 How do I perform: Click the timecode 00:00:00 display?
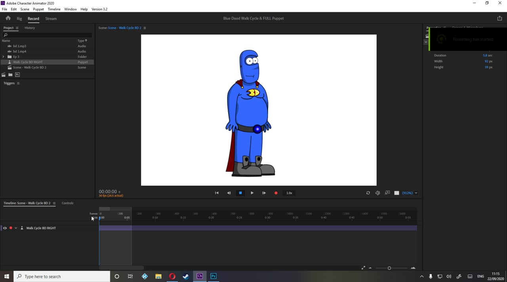coord(108,192)
